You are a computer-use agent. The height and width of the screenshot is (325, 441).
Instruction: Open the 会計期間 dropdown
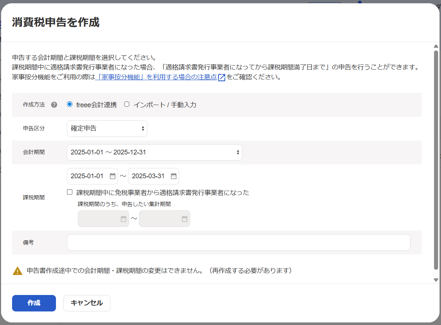click(155, 152)
